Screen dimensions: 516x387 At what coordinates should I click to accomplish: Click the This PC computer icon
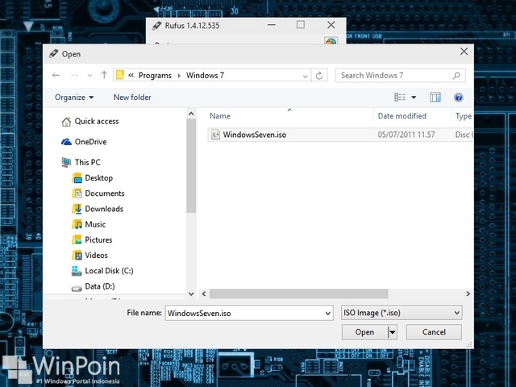click(x=66, y=162)
